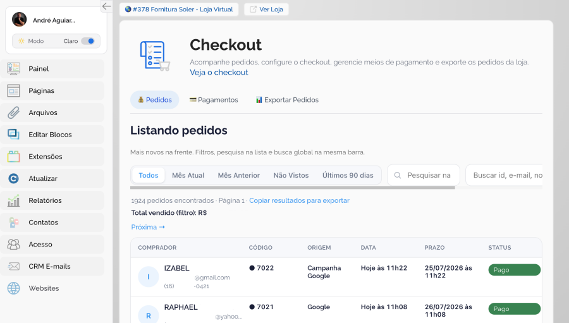This screenshot has height=323, width=569.
Task: Go to Arquivos menu item
Action: pos(52,113)
